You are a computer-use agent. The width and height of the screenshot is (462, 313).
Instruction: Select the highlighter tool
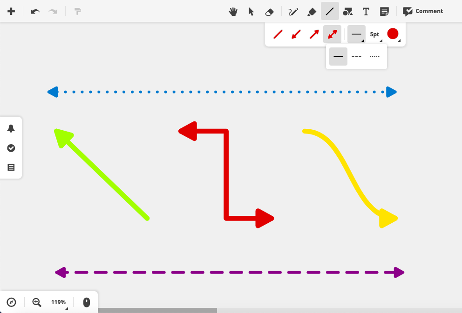(312, 12)
